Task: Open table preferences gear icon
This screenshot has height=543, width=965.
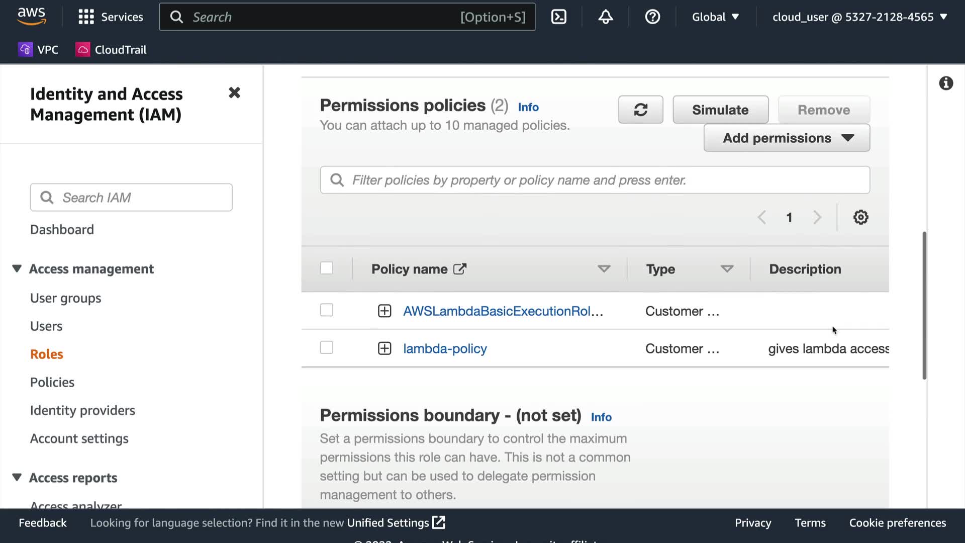Action: point(860,217)
